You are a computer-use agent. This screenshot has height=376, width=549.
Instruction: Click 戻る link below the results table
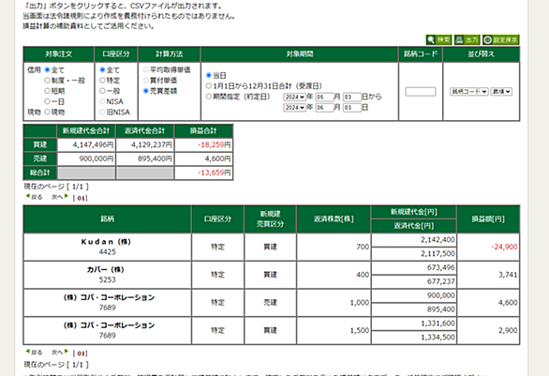pyautogui.click(x=35, y=353)
